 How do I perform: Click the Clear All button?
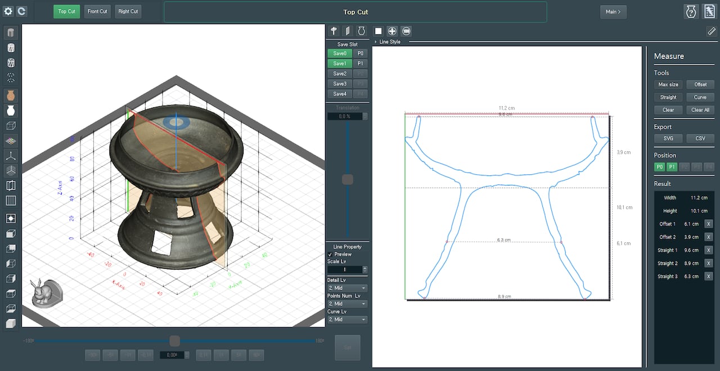point(700,110)
